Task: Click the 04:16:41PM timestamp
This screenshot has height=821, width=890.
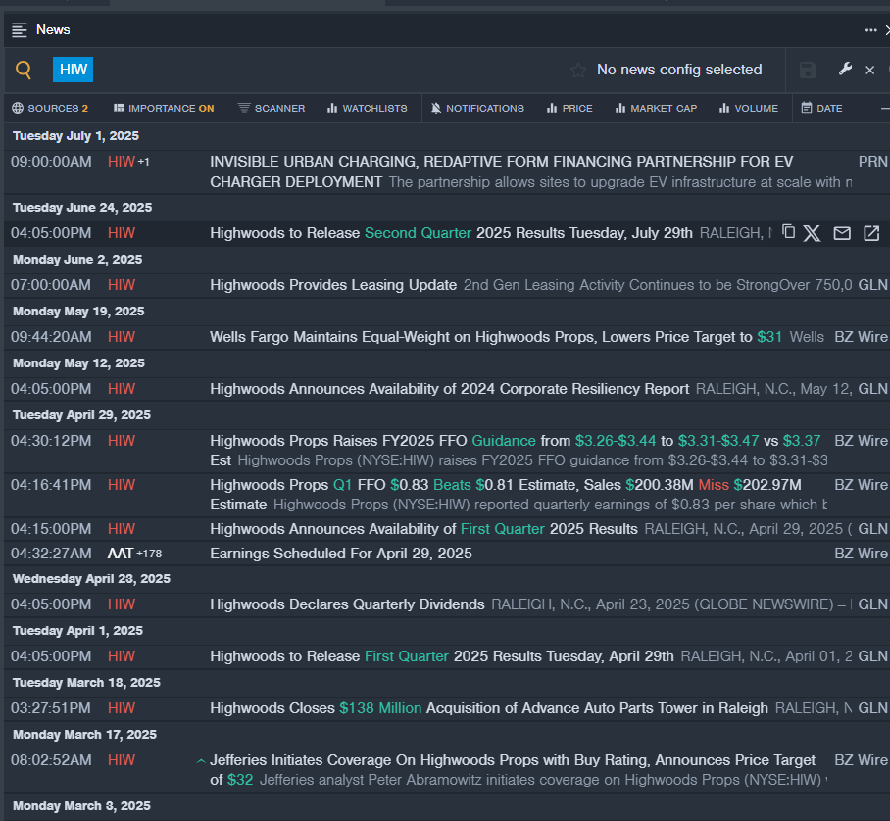Action: pos(51,485)
